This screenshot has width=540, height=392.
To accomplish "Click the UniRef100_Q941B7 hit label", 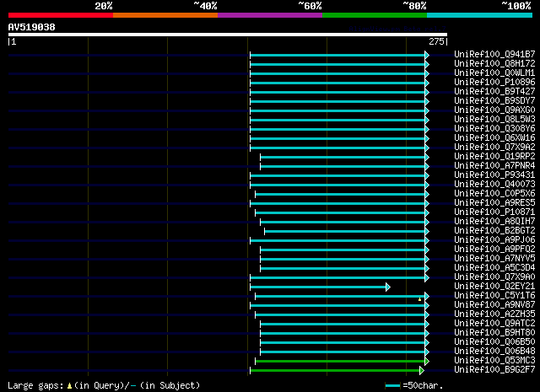I will 494,55.
